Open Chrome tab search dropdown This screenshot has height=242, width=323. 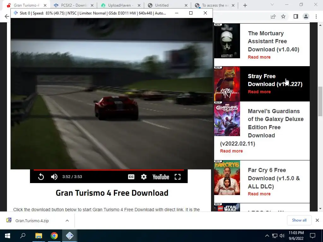[x=272, y=4]
